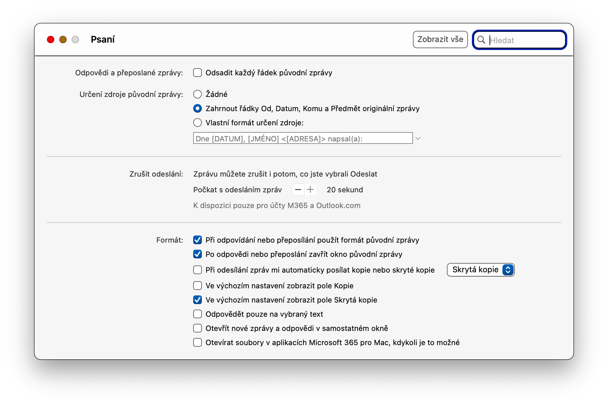Image resolution: width=608 pixels, height=405 pixels.
Task: Check zobrazit pole Kopie by default
Action: tap(198, 286)
